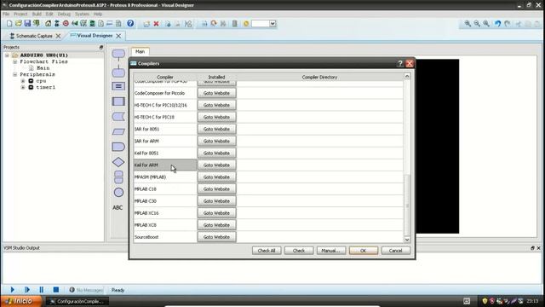Click the Stop simulation button

(x=56, y=290)
